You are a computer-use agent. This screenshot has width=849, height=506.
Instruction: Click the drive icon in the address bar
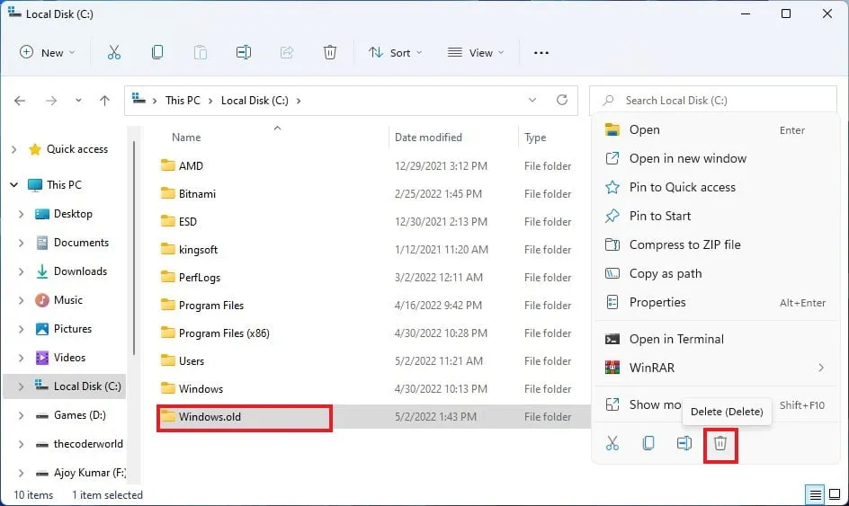tap(139, 100)
